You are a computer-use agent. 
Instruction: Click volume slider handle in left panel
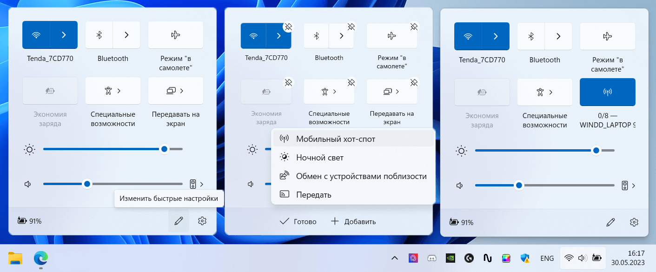click(x=87, y=184)
